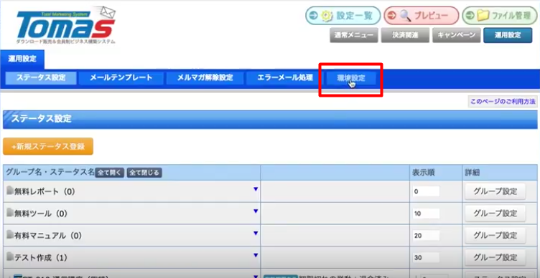Screen dimensions: 540x278
Task: Click folder icon in ファイル管理 button
Action: point(483,16)
